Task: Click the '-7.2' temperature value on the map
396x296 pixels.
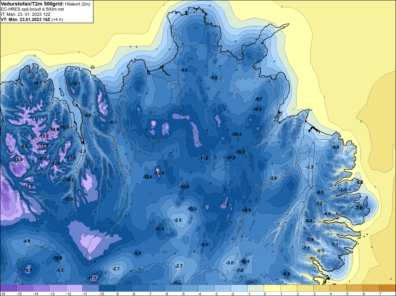Action: tap(319, 204)
